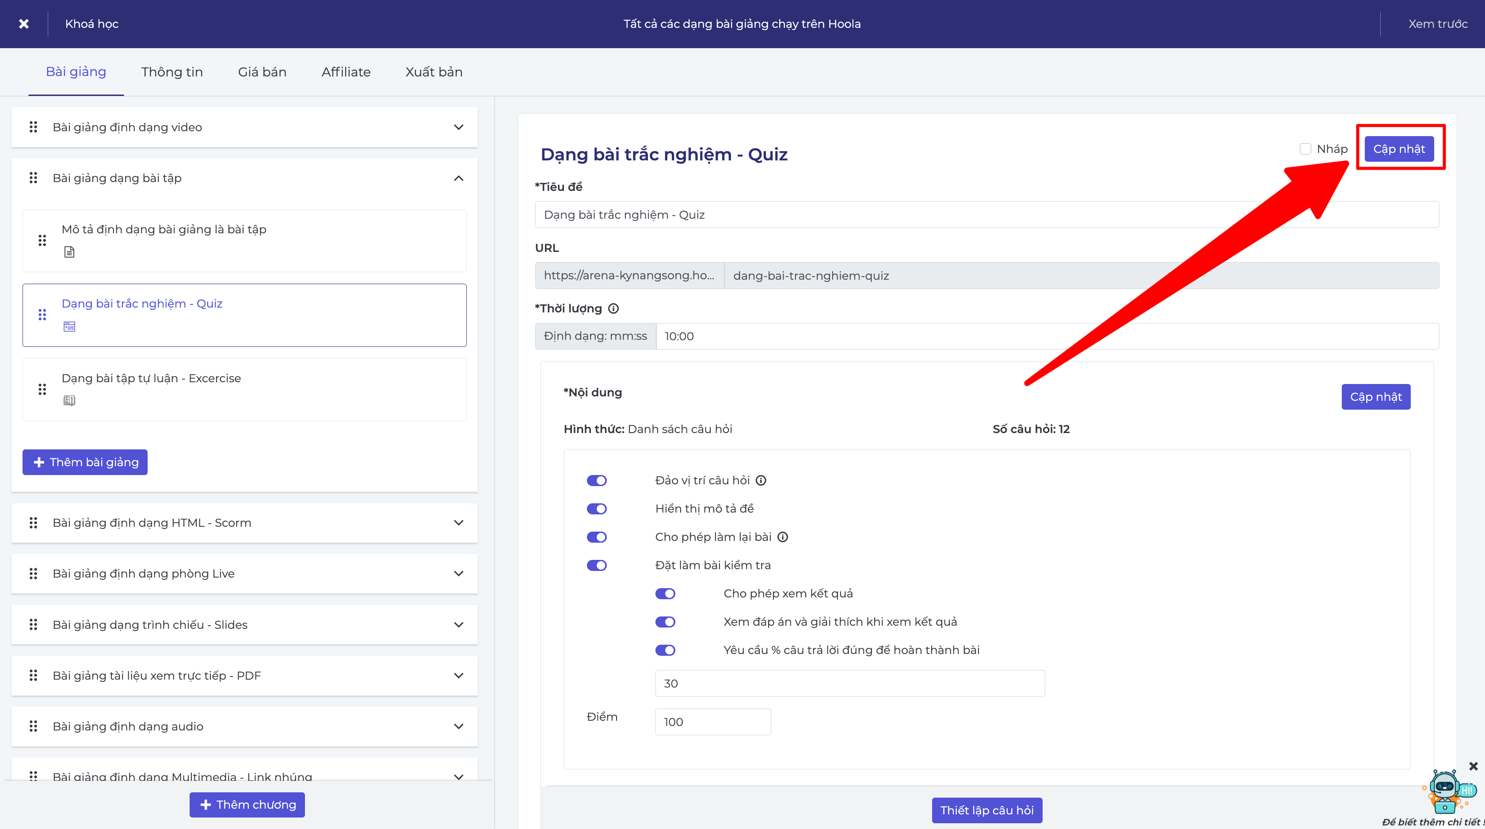
Task: Click the info icon beside Đảo vị trí câu hỏi
Action: 761,480
